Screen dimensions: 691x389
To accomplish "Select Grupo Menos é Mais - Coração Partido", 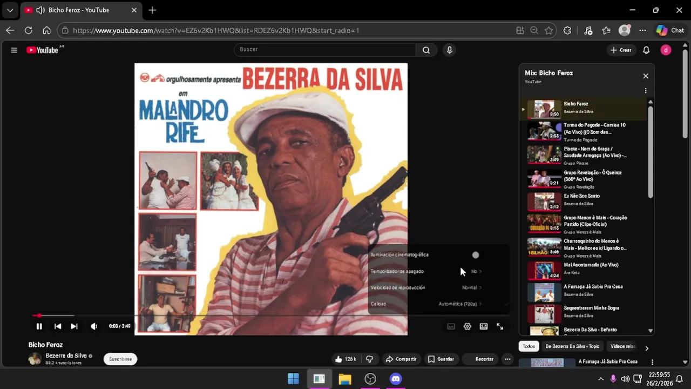I will [x=583, y=224].
